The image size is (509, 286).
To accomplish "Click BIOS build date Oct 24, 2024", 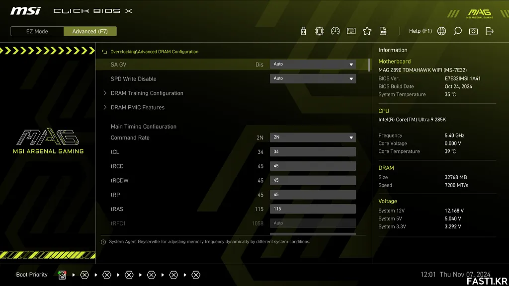I will 458,86.
